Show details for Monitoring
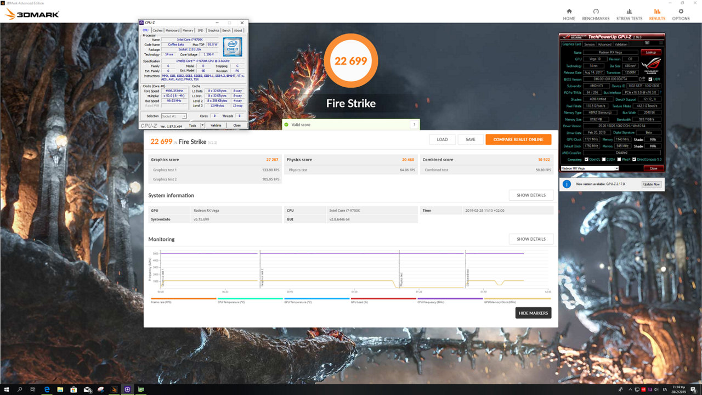The width and height of the screenshot is (702, 395). (531, 239)
